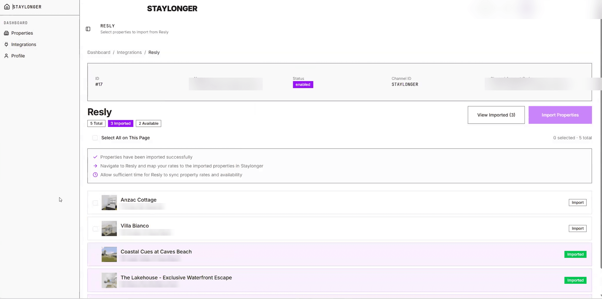Click the Integrations plug icon

pyautogui.click(x=6, y=45)
